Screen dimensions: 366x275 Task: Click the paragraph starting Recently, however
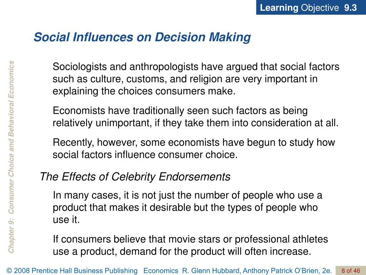click(x=194, y=149)
